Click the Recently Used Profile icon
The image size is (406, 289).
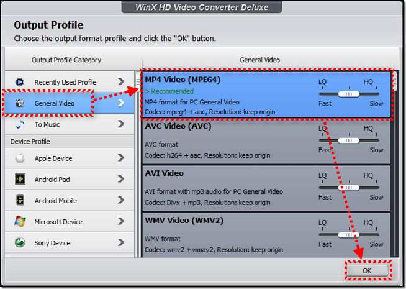pyautogui.click(x=20, y=82)
